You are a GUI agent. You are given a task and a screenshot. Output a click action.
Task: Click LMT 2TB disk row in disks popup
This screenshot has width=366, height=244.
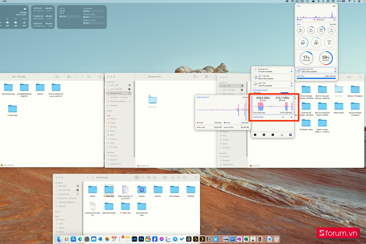click(x=273, y=84)
